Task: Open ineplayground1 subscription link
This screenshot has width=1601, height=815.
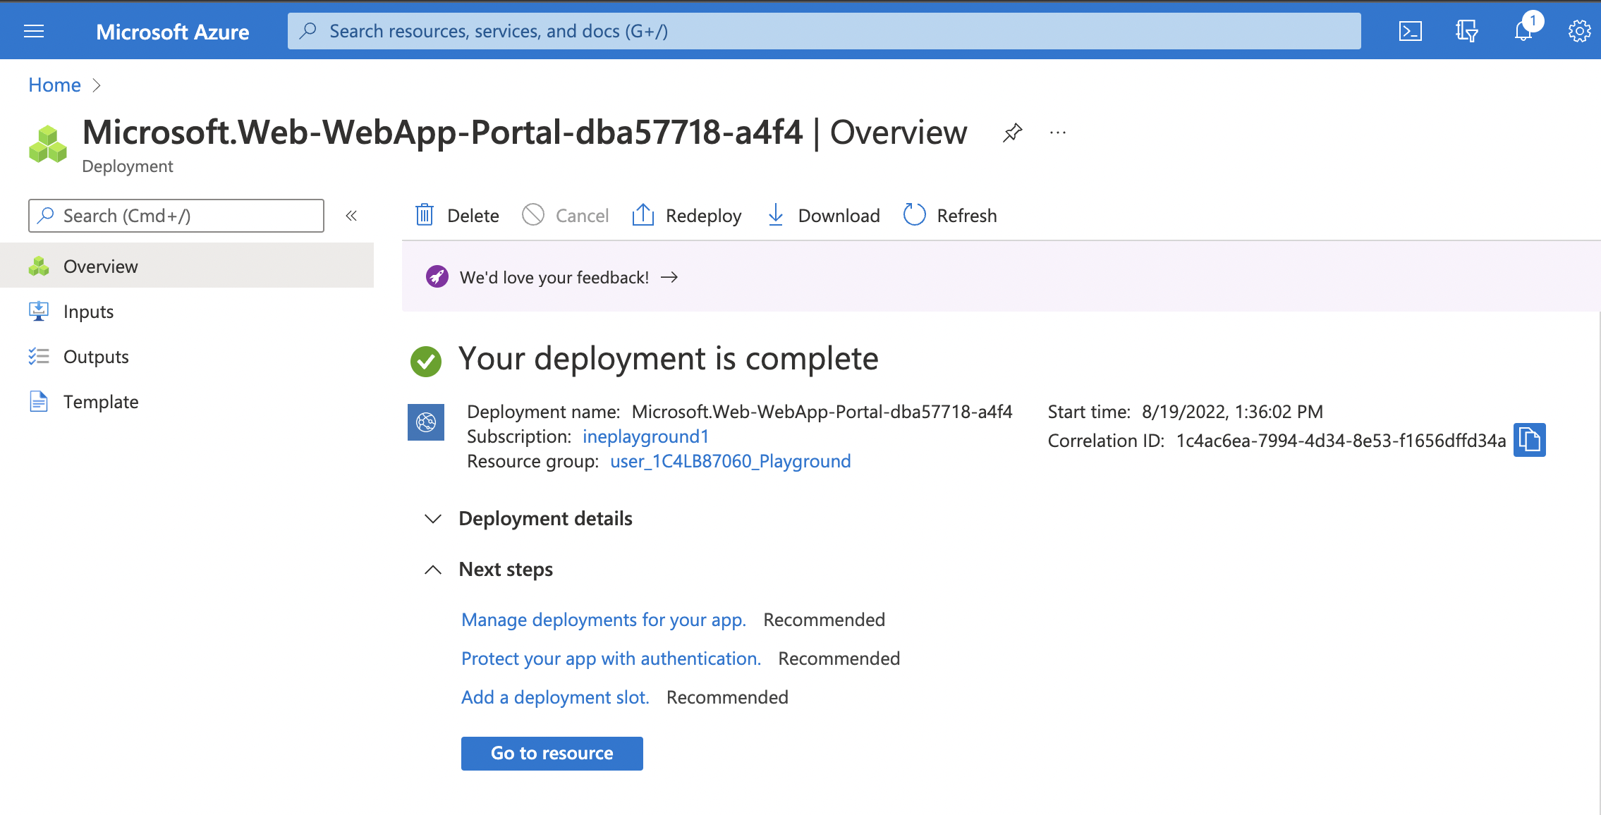Action: point(645,436)
